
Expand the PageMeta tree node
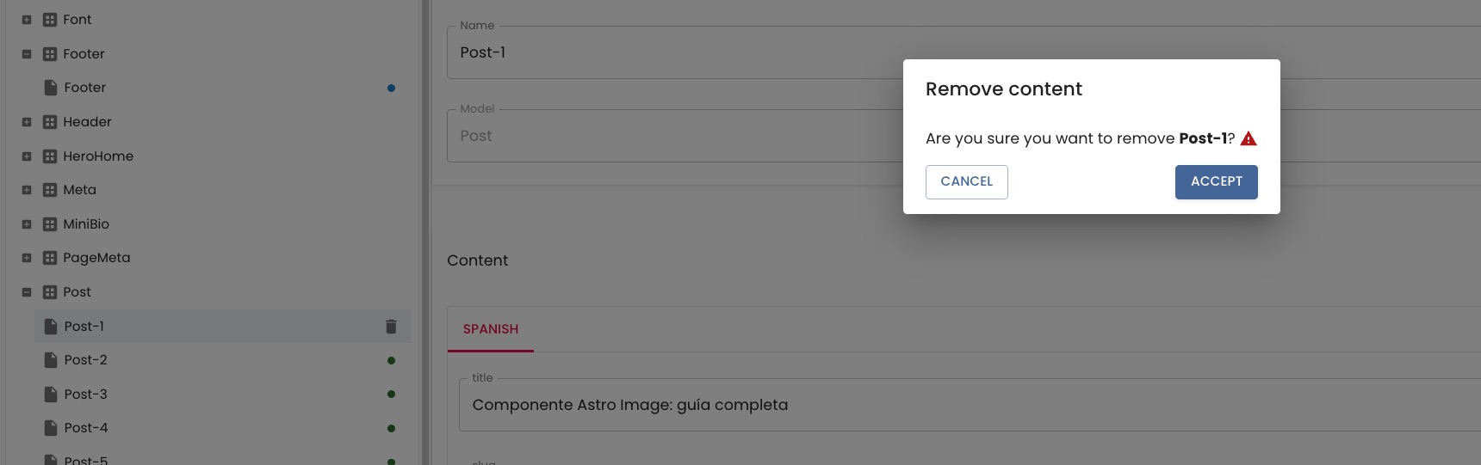pos(27,258)
